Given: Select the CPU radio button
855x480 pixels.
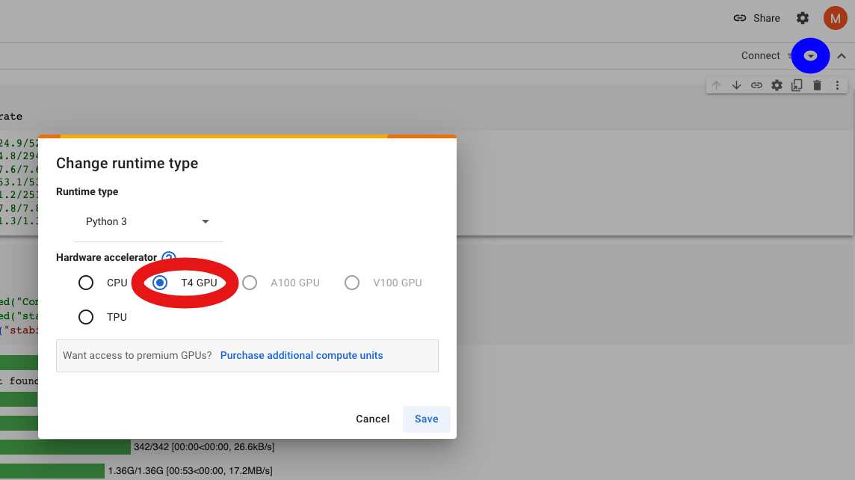Looking at the screenshot, I should (x=86, y=283).
